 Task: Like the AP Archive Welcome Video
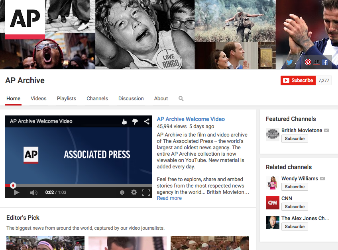point(124,121)
